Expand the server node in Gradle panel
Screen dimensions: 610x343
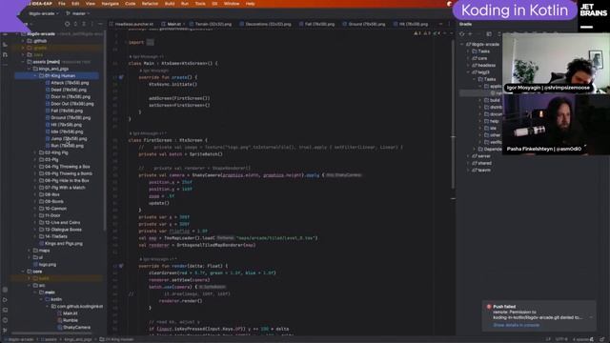pyautogui.click(x=468, y=156)
